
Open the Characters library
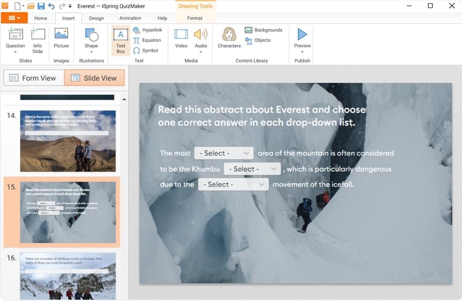(x=229, y=38)
